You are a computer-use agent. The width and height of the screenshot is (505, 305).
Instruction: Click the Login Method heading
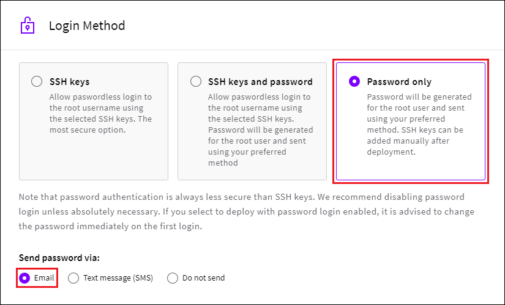pos(87,26)
